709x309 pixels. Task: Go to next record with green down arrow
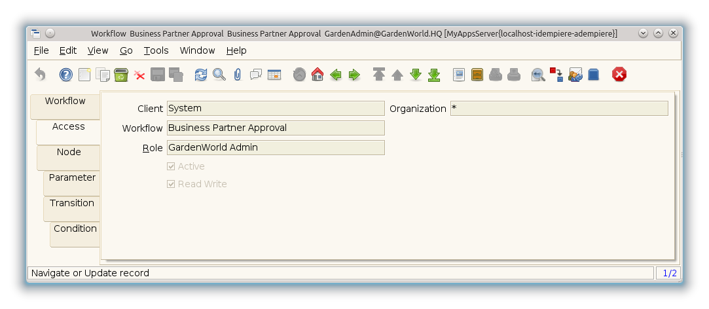[416, 75]
